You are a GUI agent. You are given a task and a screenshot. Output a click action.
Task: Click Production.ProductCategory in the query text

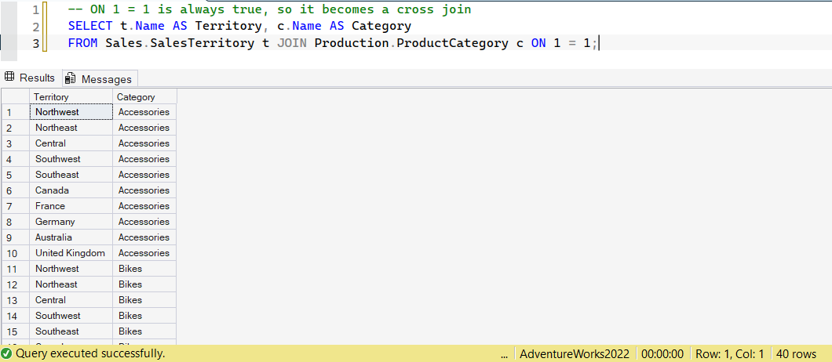(x=411, y=43)
